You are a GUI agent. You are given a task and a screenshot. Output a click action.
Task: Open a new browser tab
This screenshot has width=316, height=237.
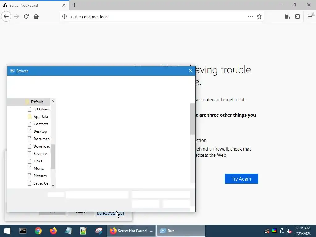pyautogui.click(x=74, y=5)
